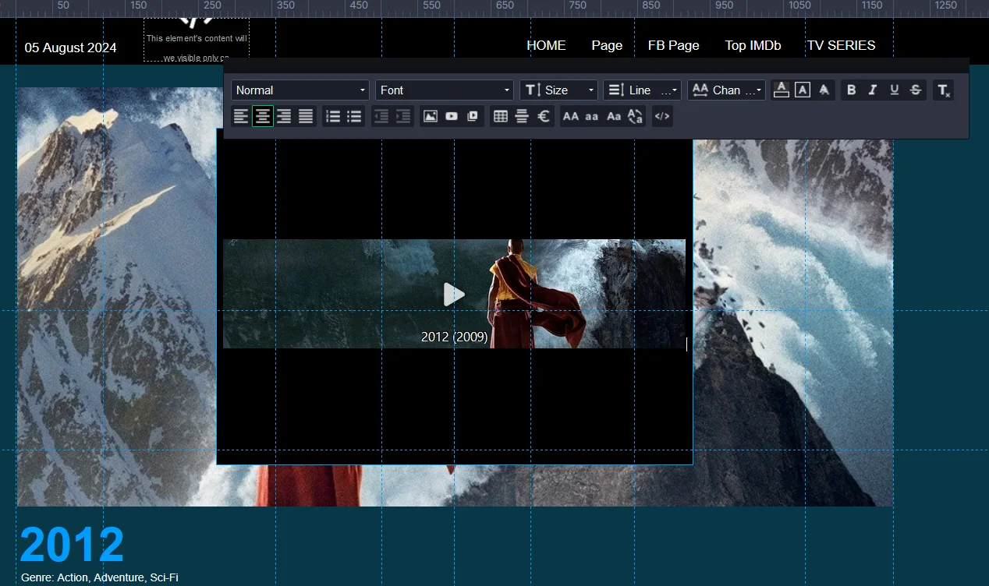Go to the FB Page menu item

click(674, 46)
